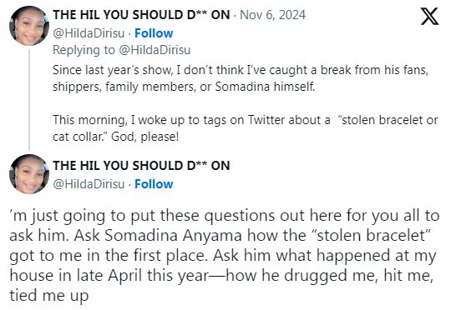Open @HildaDirisu handle in the lower tweet header
The width and height of the screenshot is (451, 310).
click(x=89, y=184)
